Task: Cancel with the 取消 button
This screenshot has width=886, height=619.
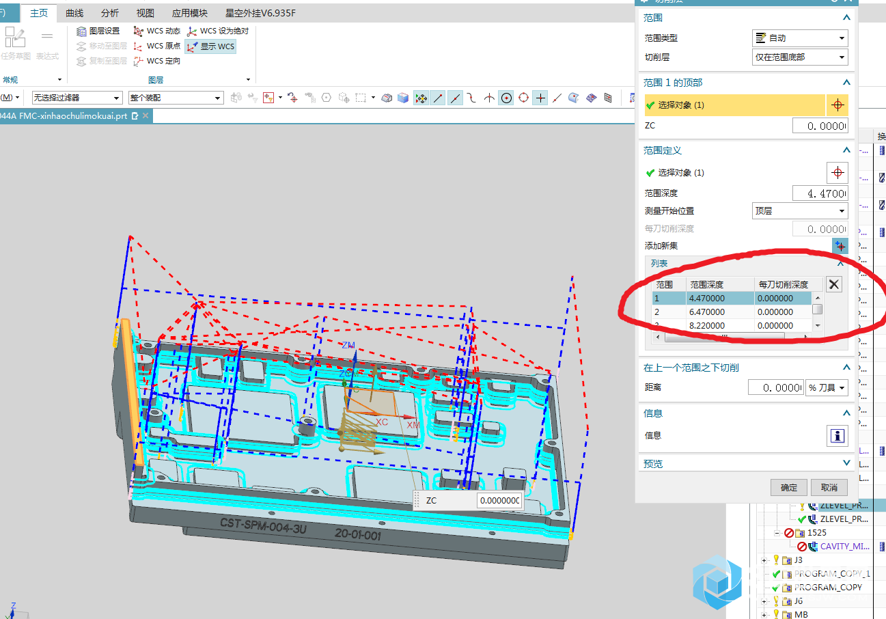Action: coord(829,487)
